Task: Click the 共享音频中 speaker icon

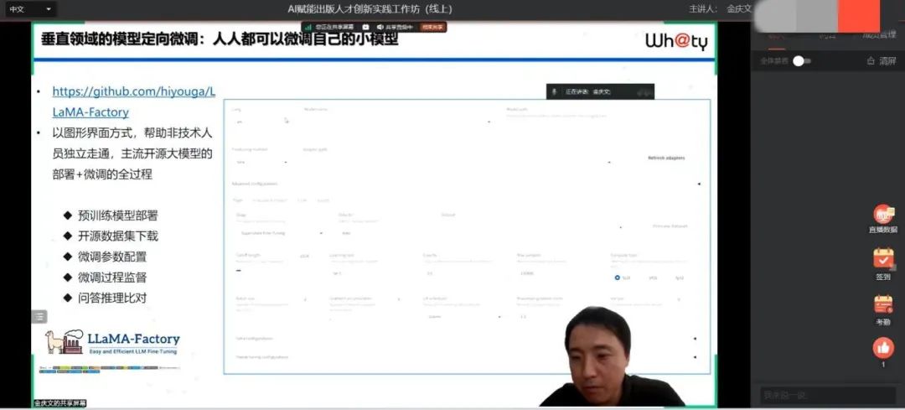Action: 380,27
